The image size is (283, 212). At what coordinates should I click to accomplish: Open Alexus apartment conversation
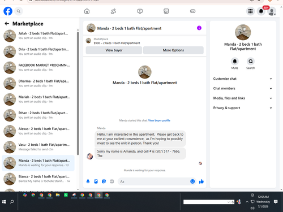tap(38, 131)
